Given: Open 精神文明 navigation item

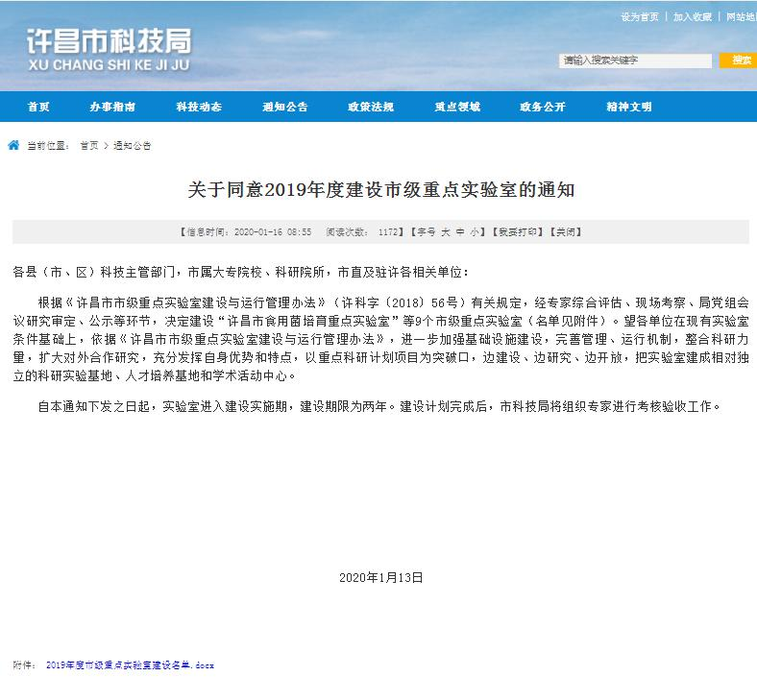Looking at the screenshot, I should point(629,107).
